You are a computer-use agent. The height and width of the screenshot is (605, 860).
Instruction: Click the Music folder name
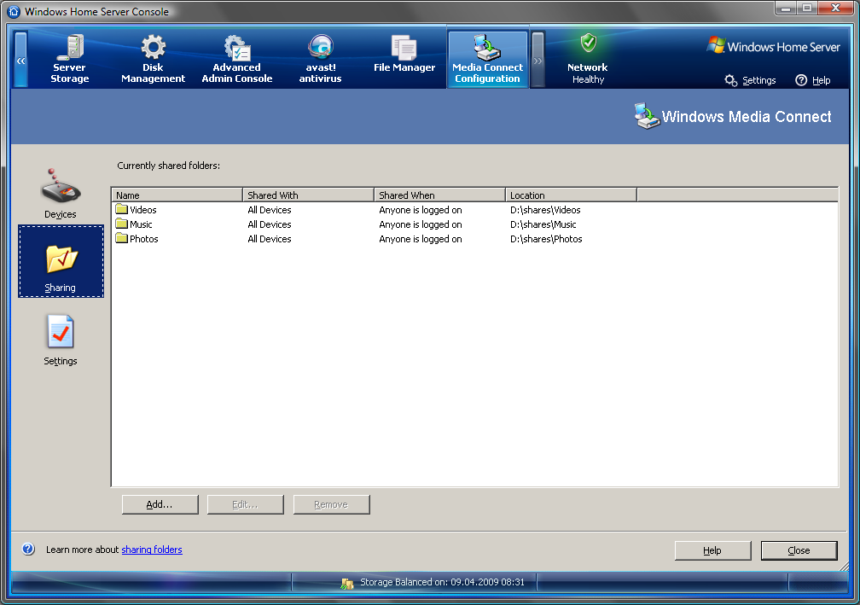pos(141,224)
